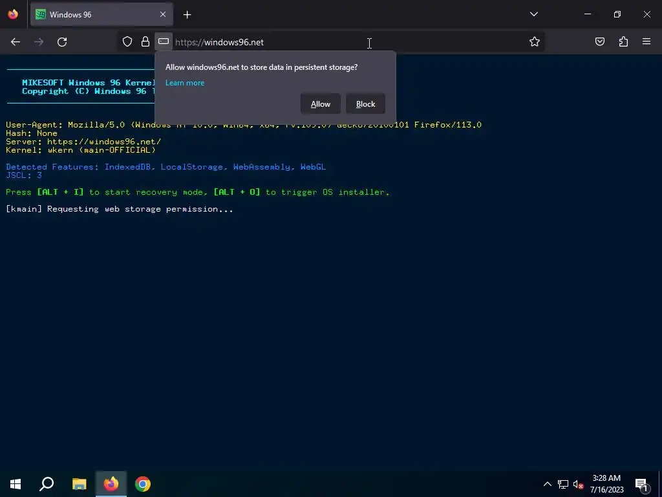
Task: View site security lock information
Action: click(145, 41)
